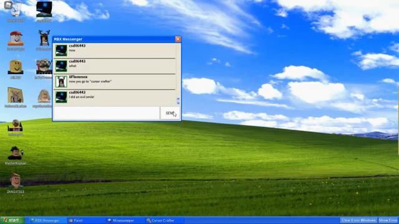Viewport: 399px width, 224px height.
Task: Click csd06443's avatar beside the "what" message
Action: point(61,66)
